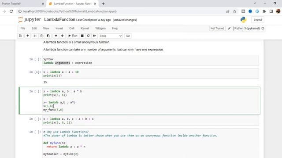Image resolution: width=282 pixels, height=158 pixels.
Task: Run the selected cell
Action: tap(73, 36)
